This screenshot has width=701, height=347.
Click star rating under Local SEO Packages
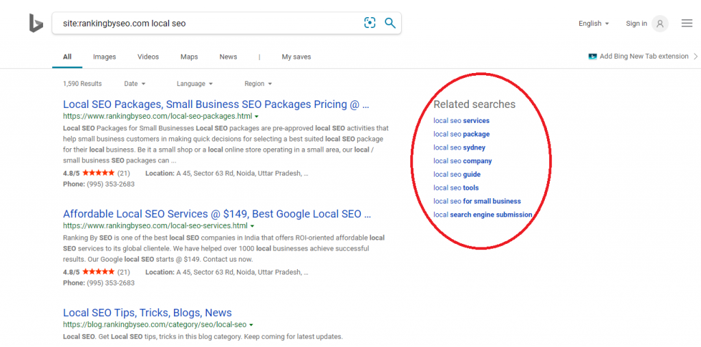pyautogui.click(x=99, y=173)
